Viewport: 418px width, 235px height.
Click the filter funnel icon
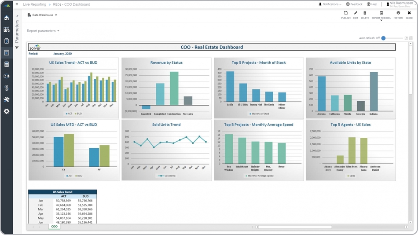coord(17,48)
